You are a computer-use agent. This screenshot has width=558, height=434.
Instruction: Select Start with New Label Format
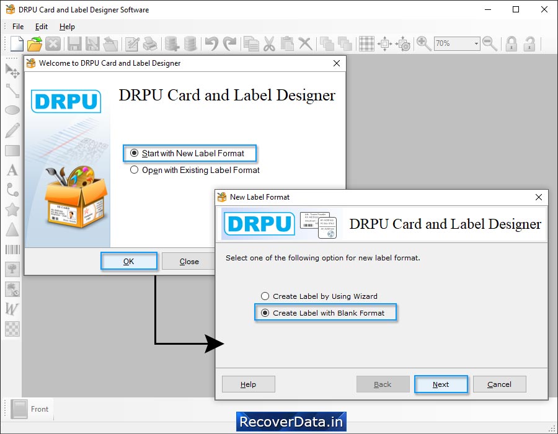point(187,153)
